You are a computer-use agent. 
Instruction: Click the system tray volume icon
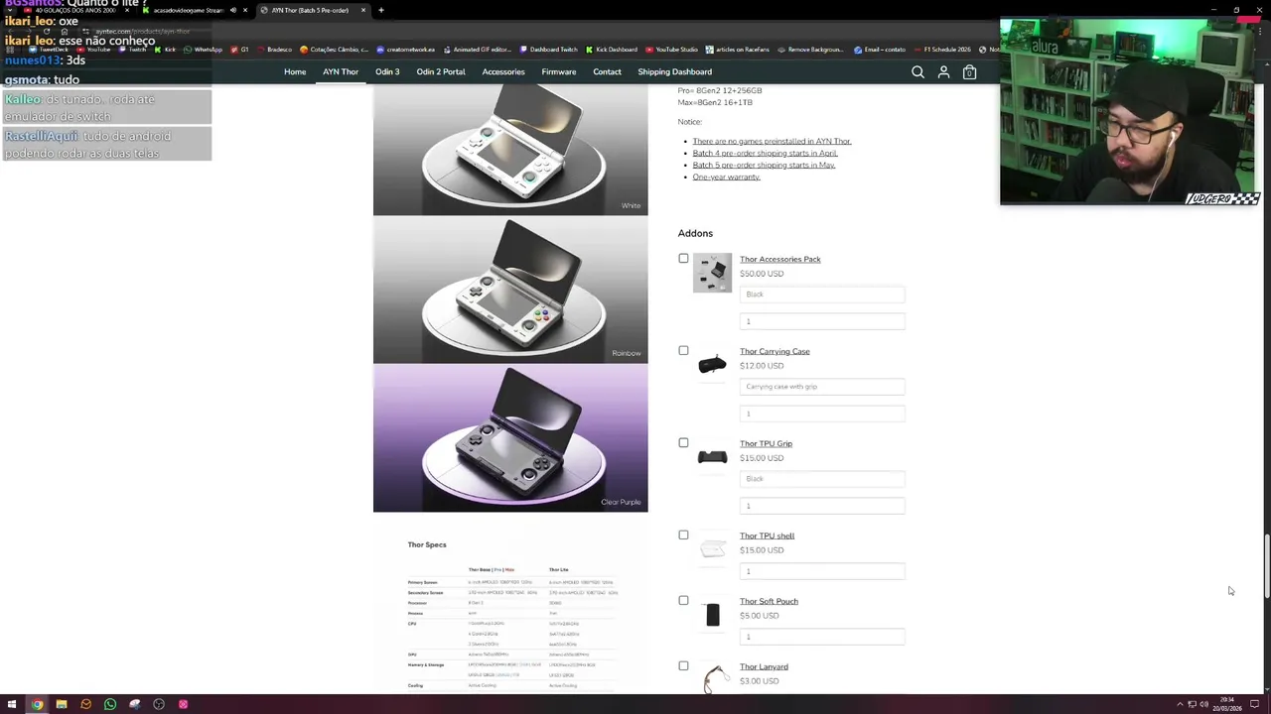(1204, 704)
